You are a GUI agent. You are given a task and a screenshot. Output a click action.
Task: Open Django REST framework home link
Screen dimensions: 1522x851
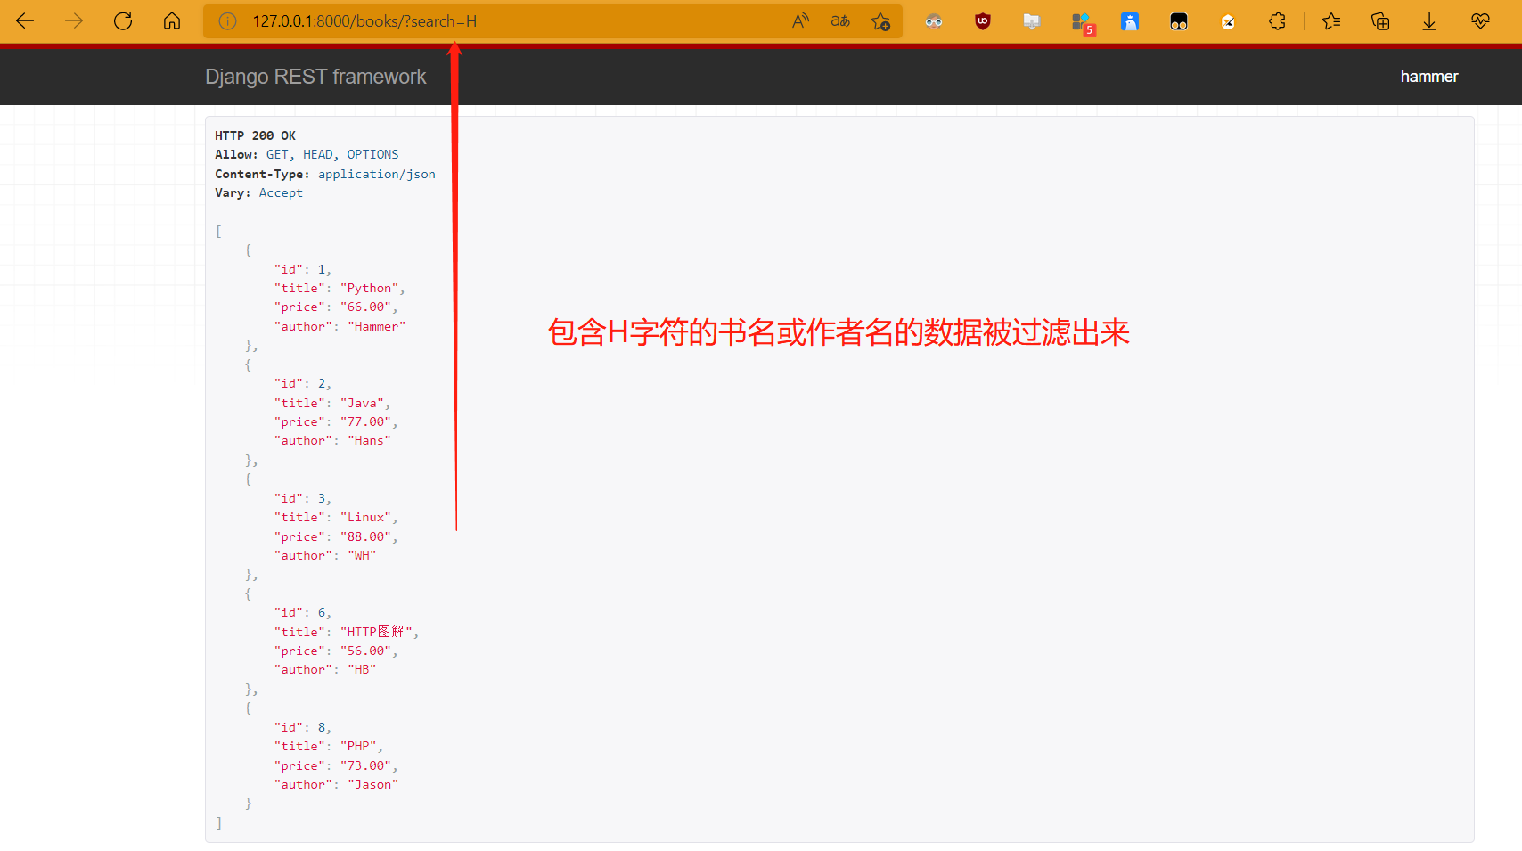[315, 77]
